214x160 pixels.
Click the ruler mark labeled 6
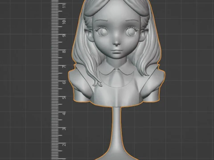(64, 83)
